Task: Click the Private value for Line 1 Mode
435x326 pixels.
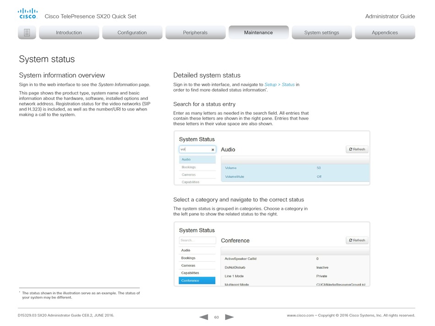Action: [x=322, y=276]
